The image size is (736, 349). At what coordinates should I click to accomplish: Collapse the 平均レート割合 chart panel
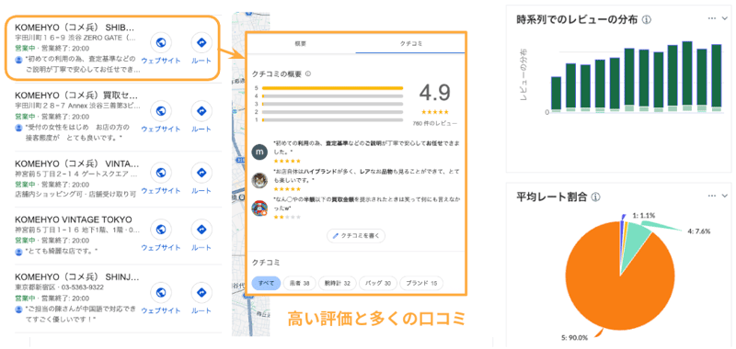724,196
